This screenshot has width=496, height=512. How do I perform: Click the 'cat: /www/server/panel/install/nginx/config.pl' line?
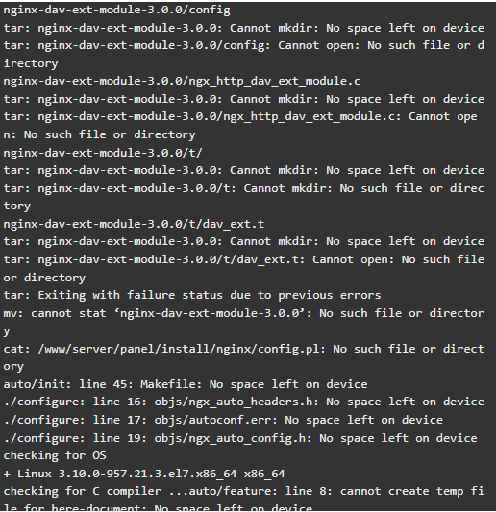pos(244,349)
